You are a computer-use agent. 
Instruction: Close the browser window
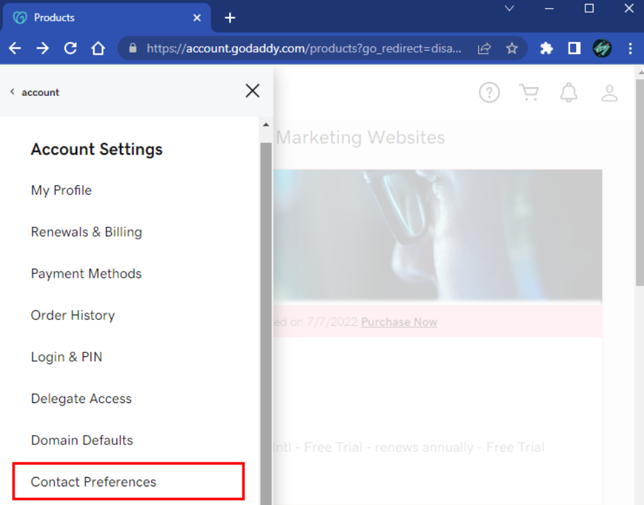[x=629, y=9]
